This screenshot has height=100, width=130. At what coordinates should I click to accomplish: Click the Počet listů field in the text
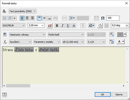tap(49, 50)
